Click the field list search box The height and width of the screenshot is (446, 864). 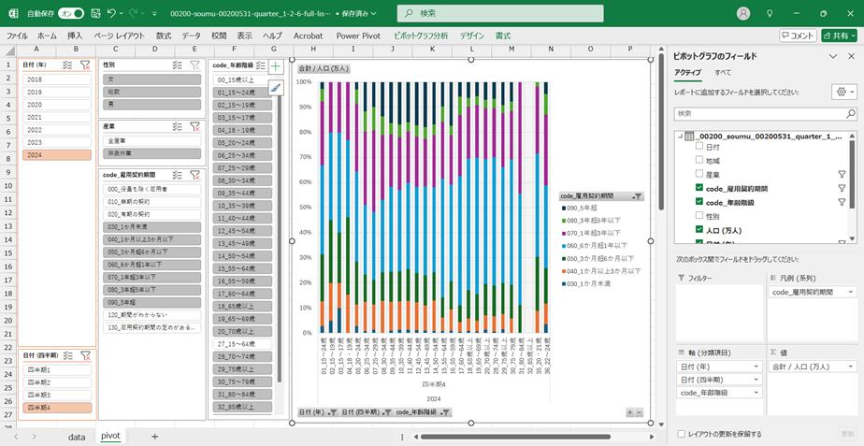pyautogui.click(x=764, y=113)
